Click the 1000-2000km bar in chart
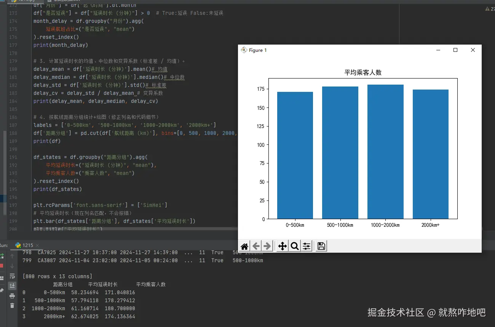 click(x=385, y=152)
